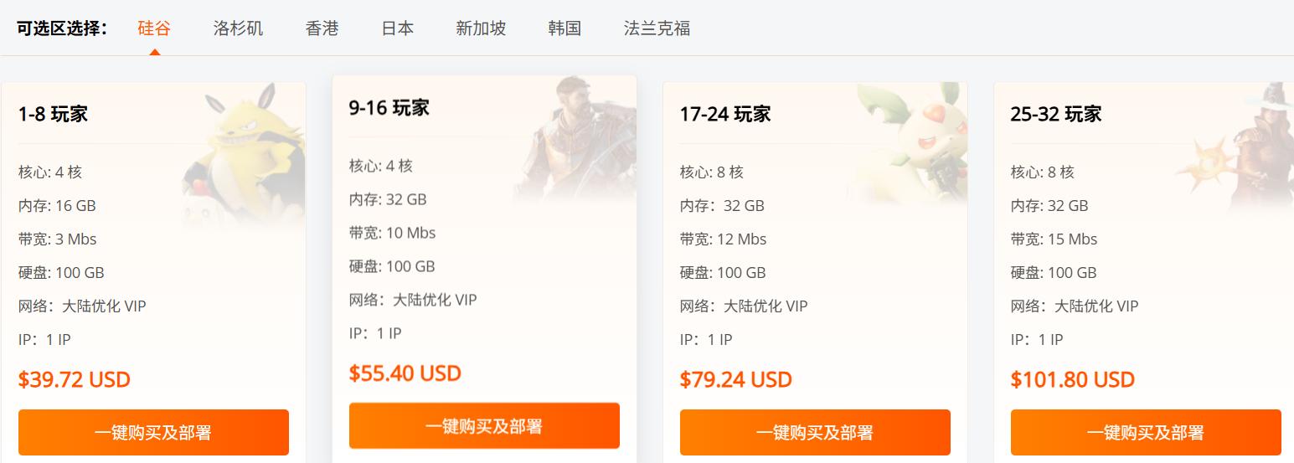This screenshot has height=463, width=1294.
Task: Pick the 法兰克福 region tab
Action: click(657, 28)
